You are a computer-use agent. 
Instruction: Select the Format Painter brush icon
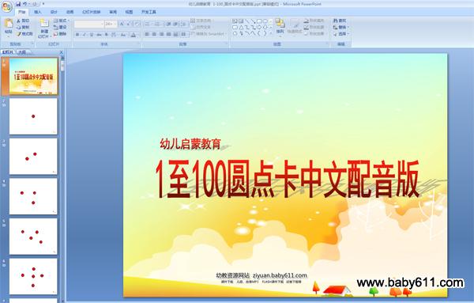(x=19, y=34)
